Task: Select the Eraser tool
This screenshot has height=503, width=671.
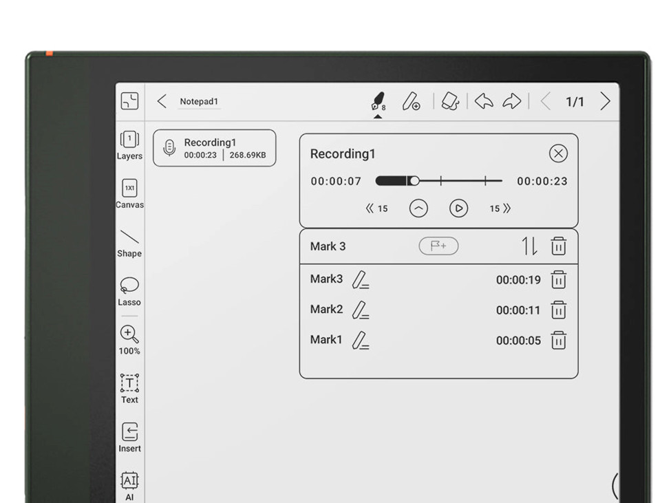Action: (x=449, y=101)
